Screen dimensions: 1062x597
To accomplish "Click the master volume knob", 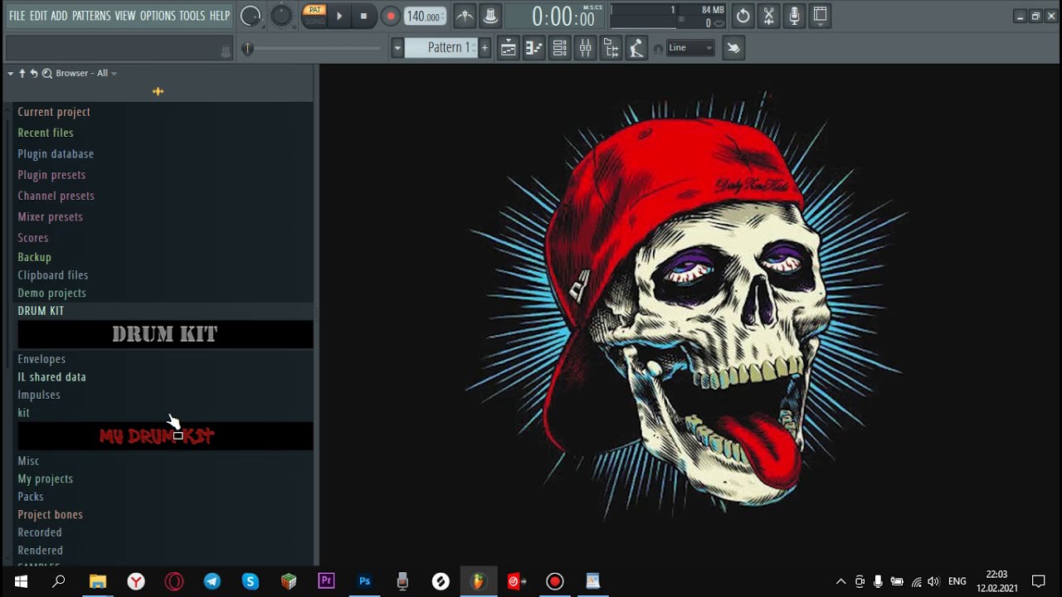I will click(x=251, y=16).
